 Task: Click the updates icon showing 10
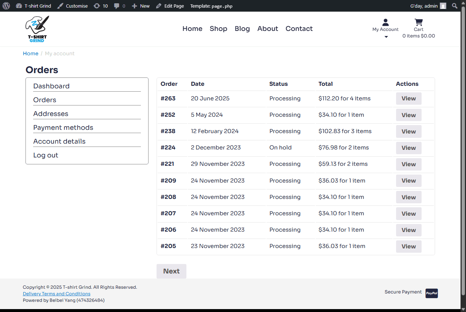[97, 6]
